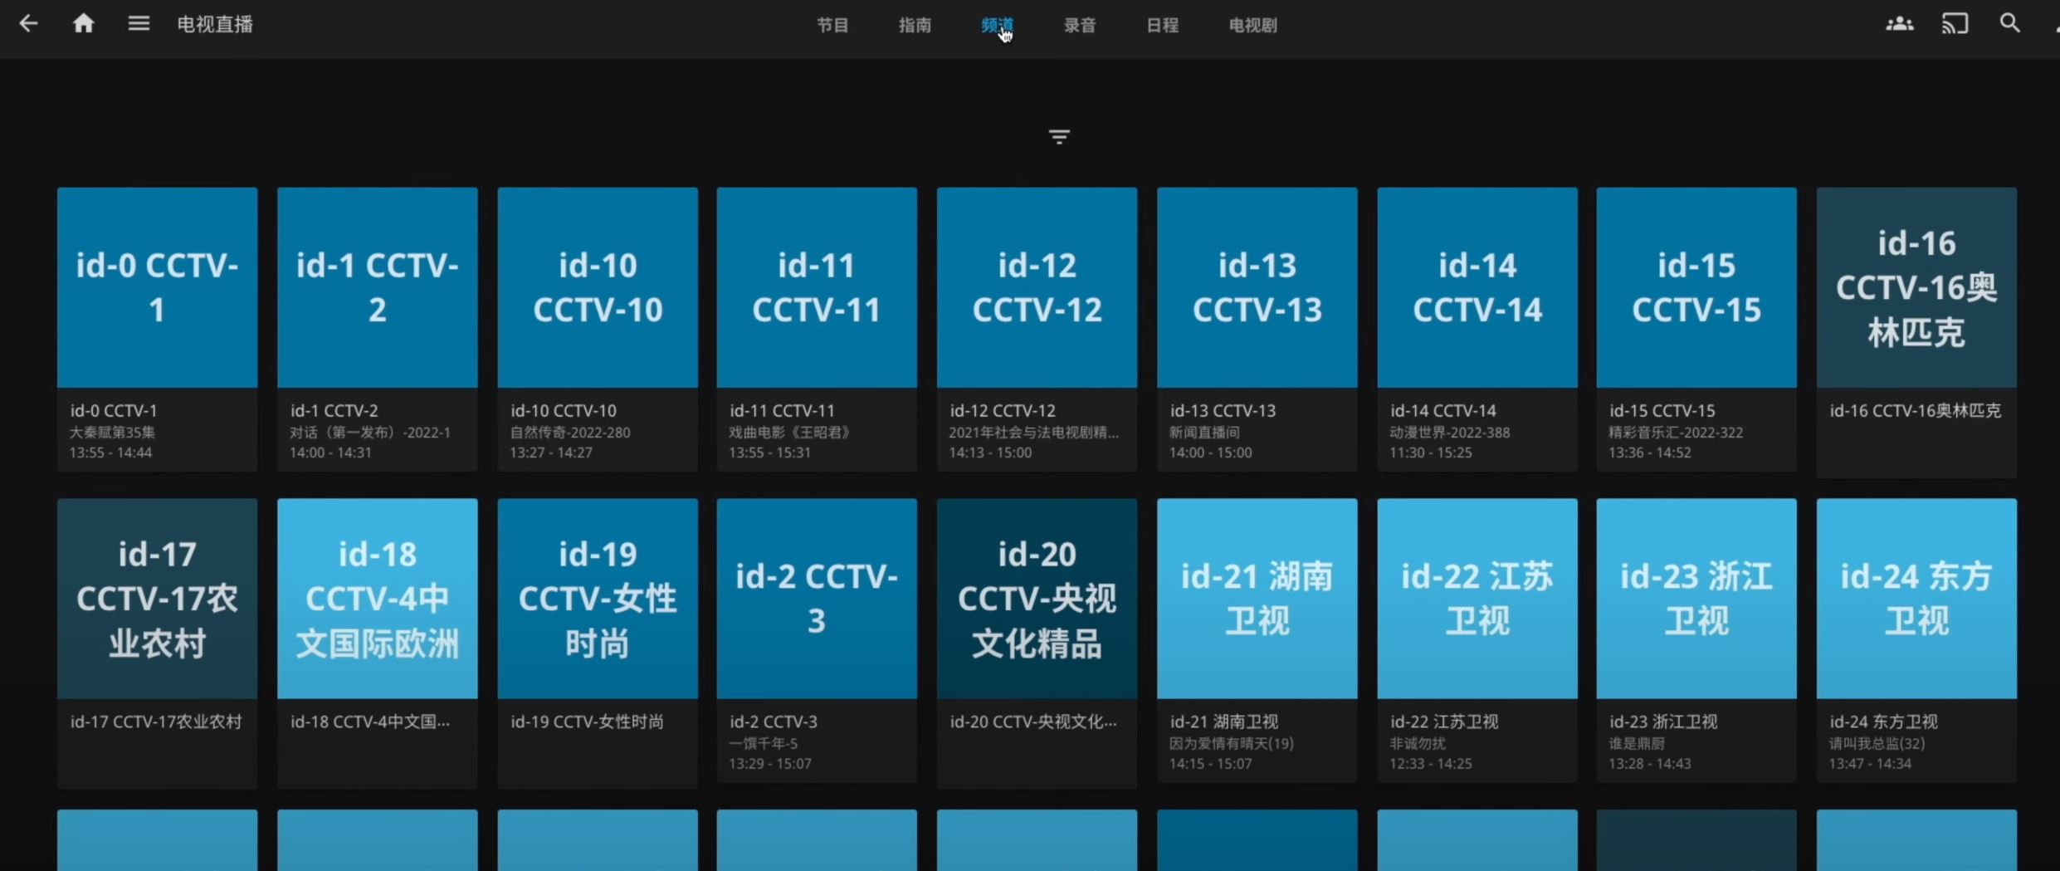Viewport: 2060px width, 871px height.
Task: Switch to the 电视剧 tab
Action: point(1252,26)
